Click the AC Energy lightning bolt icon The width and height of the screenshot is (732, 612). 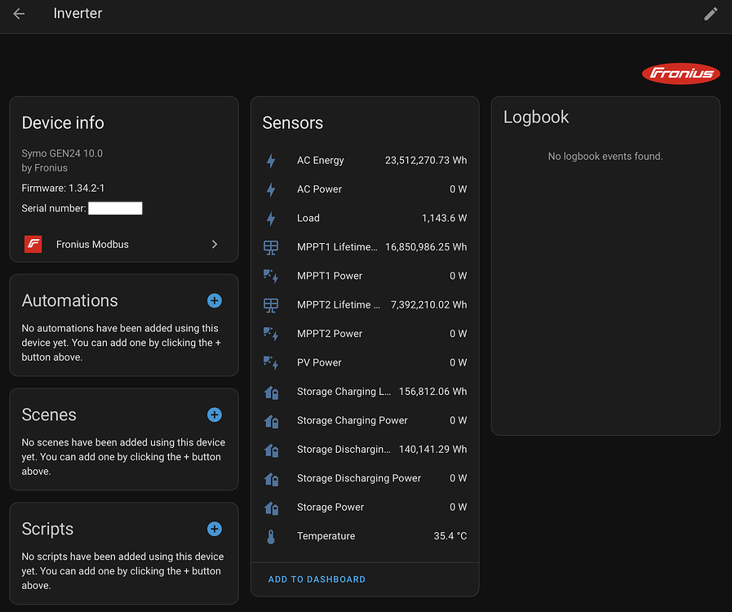271,161
